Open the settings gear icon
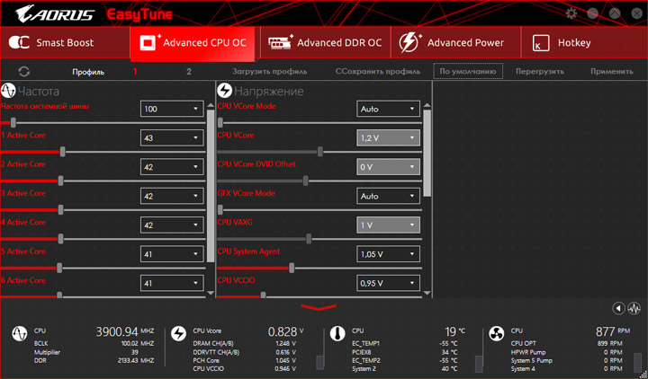The height and width of the screenshot is (379, 648). pos(571,13)
